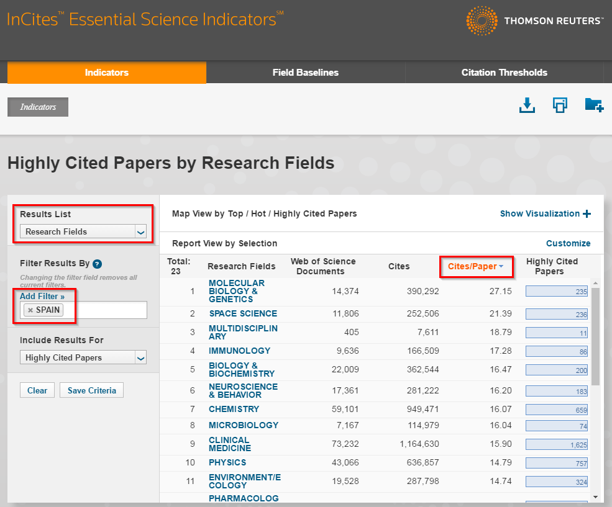Image resolution: width=612 pixels, height=507 pixels.
Task: Switch to the Field Baselines tab
Action: point(305,73)
